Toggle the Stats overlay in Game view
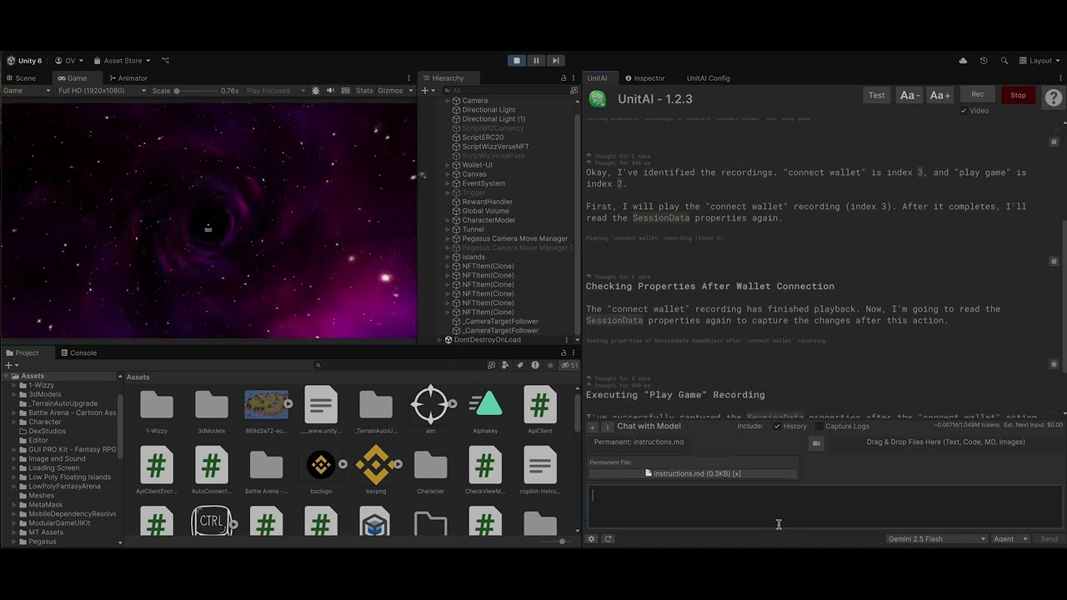The width and height of the screenshot is (1067, 600). coord(364,91)
